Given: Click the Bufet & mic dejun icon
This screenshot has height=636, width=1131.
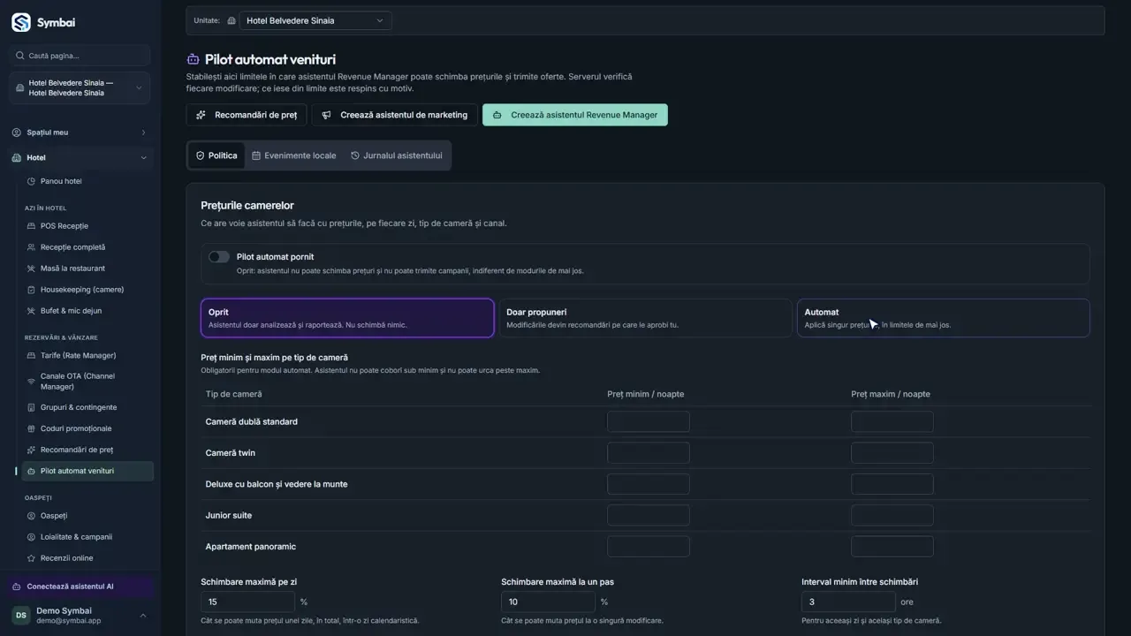Looking at the screenshot, I should (x=32, y=311).
